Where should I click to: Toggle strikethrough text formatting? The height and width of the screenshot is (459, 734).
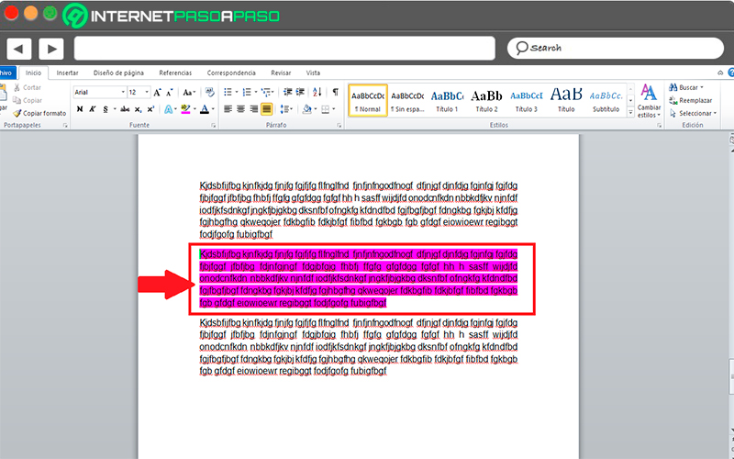coord(125,109)
